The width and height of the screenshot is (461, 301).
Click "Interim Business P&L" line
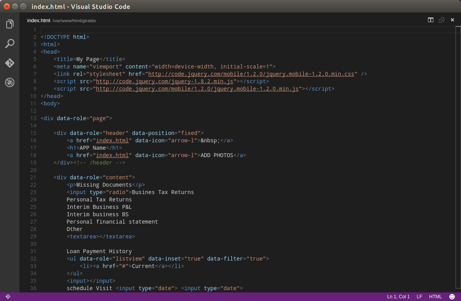[99, 206]
